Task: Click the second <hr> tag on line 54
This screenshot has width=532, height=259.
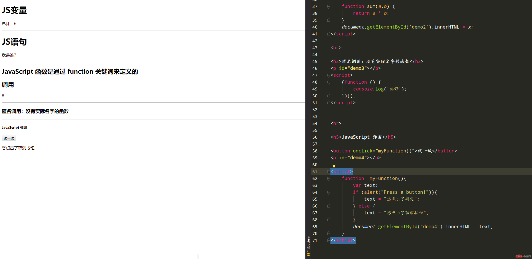Action: [x=336, y=123]
